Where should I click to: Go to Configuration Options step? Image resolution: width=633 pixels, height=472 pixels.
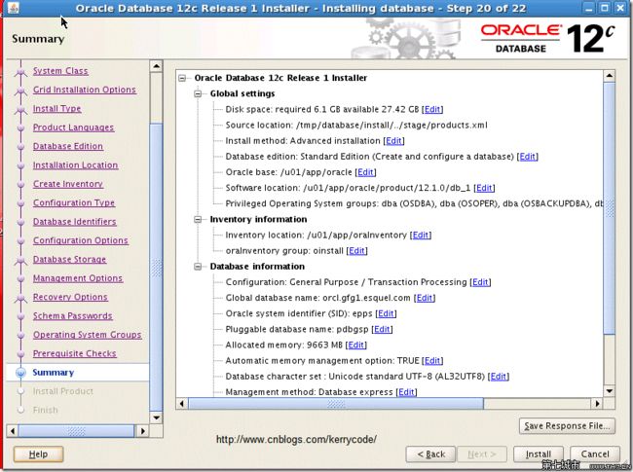(80, 240)
